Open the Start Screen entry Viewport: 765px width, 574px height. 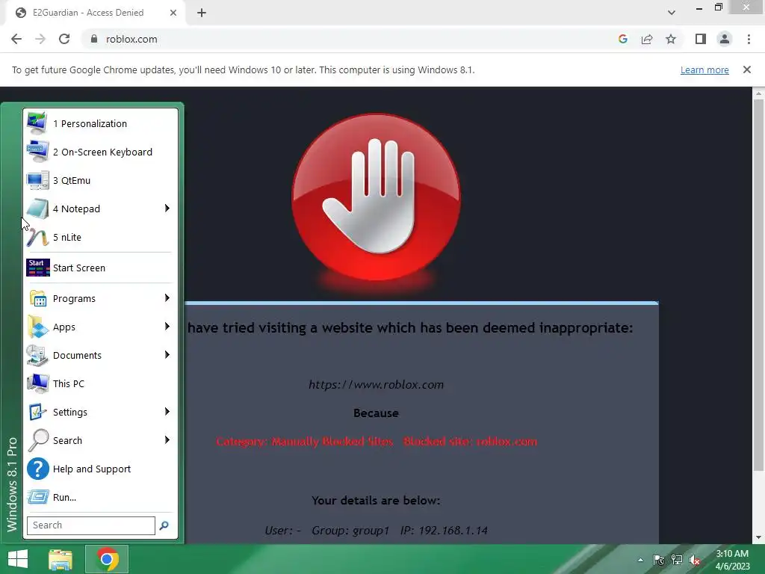coord(101,268)
